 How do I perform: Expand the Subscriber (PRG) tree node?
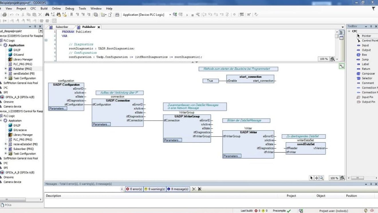pyautogui.click(x=5, y=149)
